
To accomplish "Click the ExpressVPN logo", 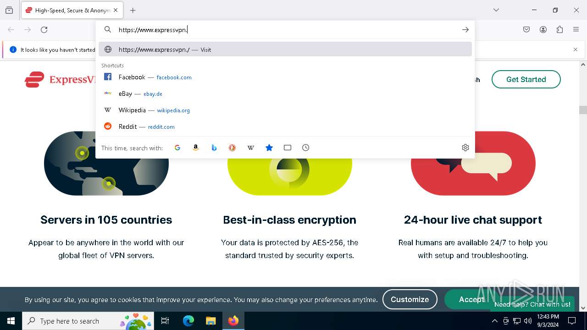I will [x=60, y=79].
